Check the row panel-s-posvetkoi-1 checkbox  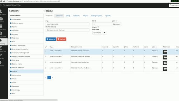46,51
